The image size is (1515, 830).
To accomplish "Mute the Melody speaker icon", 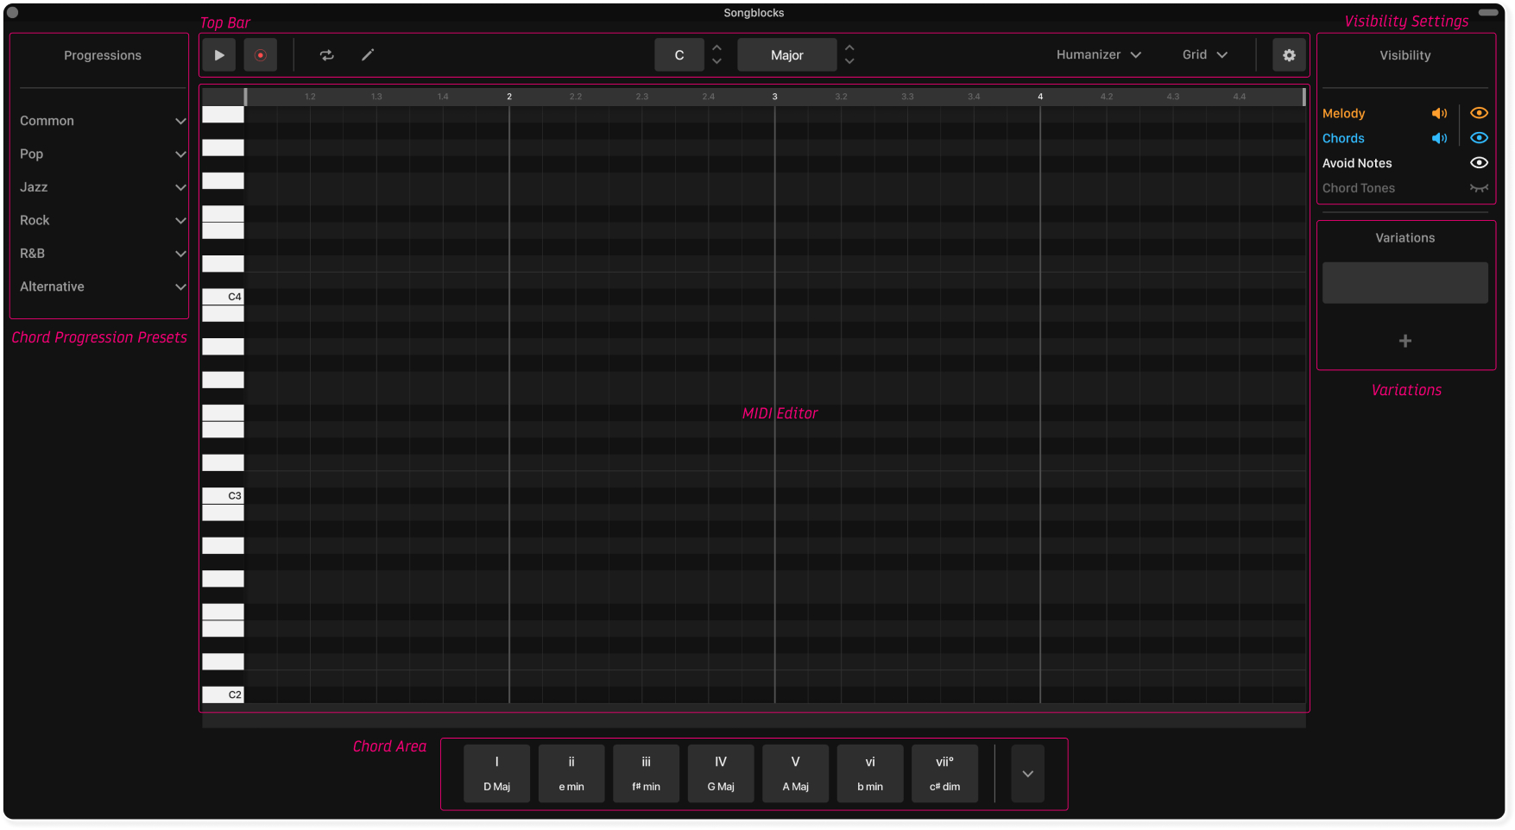I will (1439, 114).
